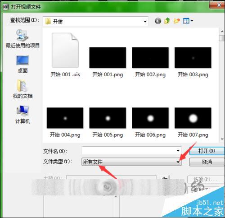This screenshot has width=225, height=218.
Task: Open 最近使用的项目 location
Action: 22,38
